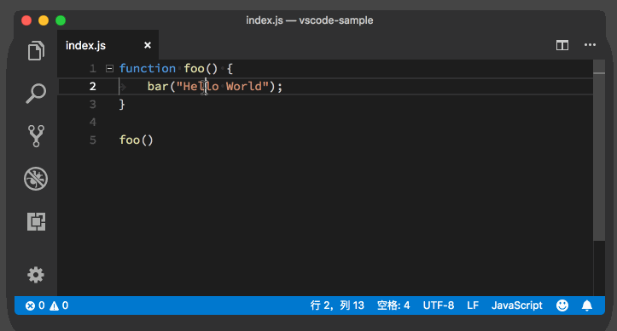Open the Manage gear menu
Screen dimensions: 617x331
pyautogui.click(x=36, y=275)
